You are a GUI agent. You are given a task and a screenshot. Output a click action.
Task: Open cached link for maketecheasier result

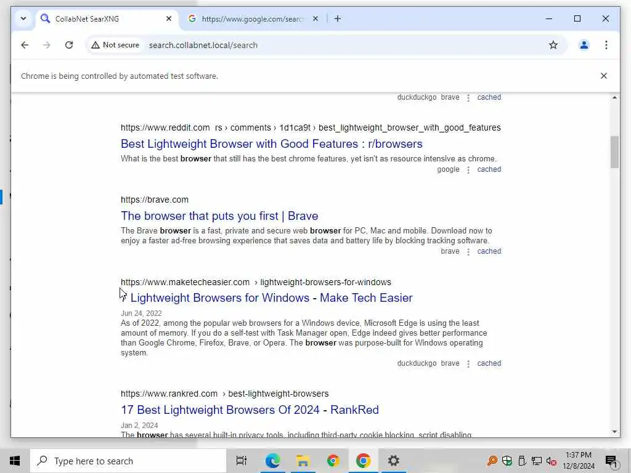[489, 363]
